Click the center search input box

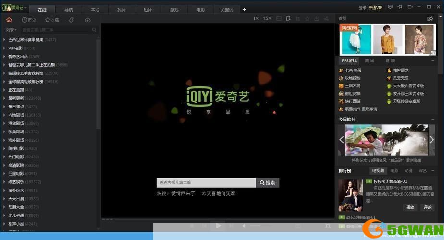tap(206, 183)
